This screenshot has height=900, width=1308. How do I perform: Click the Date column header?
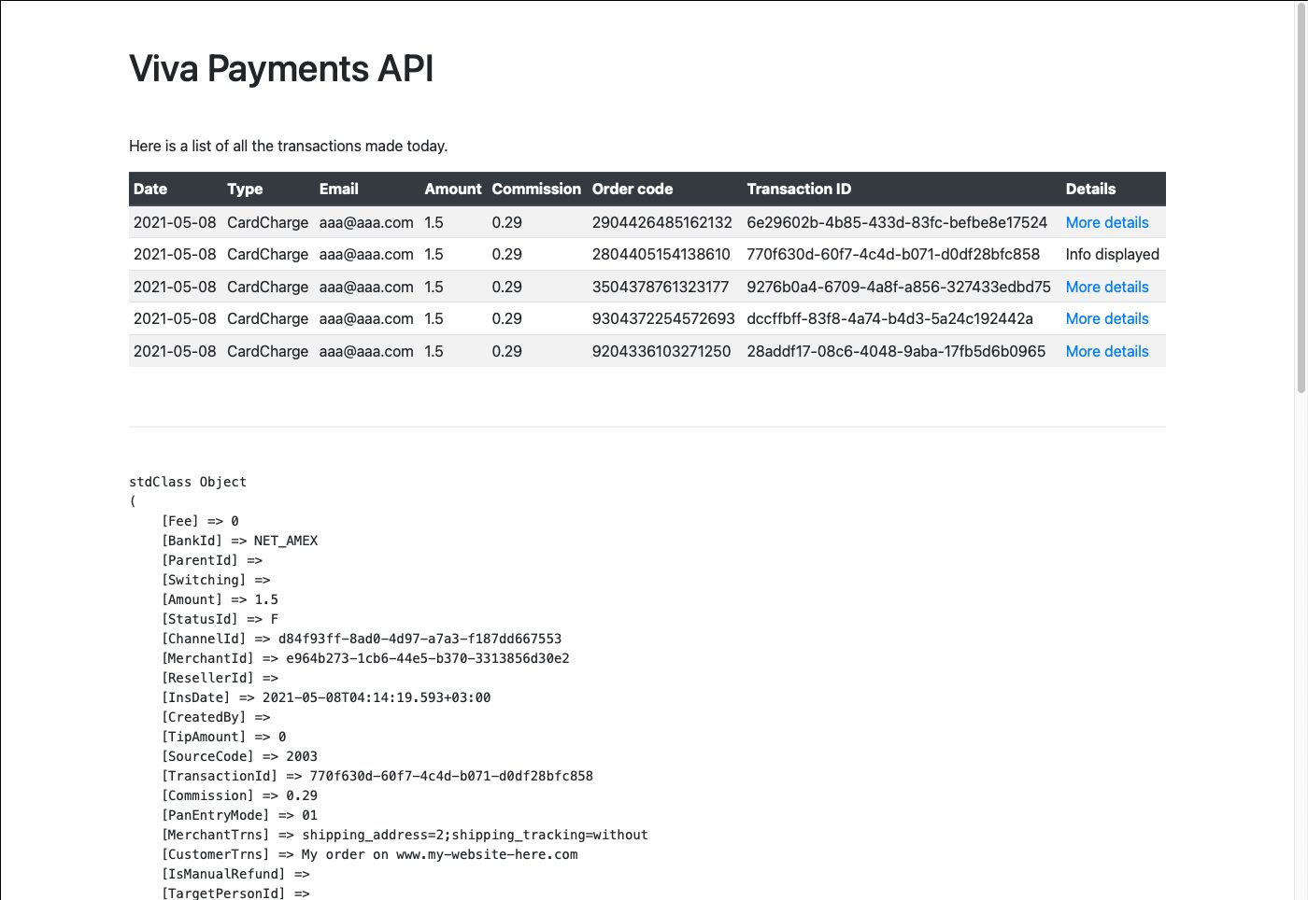point(150,189)
